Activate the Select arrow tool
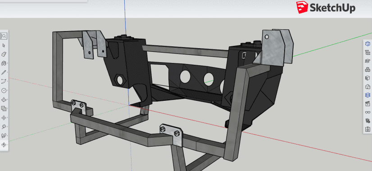The width and height of the screenshot is (372, 171). tap(4, 45)
